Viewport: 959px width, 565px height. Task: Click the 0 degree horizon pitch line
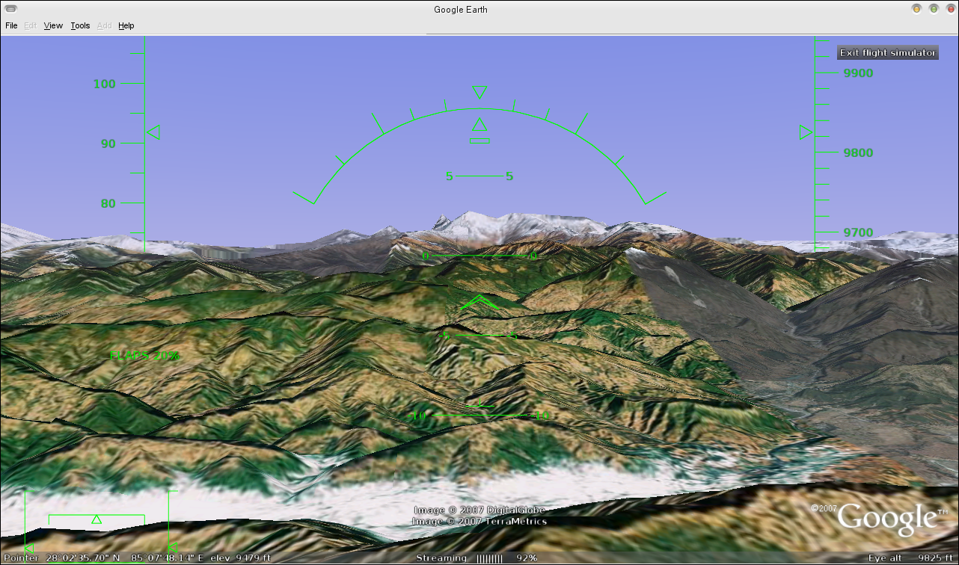[x=479, y=256]
